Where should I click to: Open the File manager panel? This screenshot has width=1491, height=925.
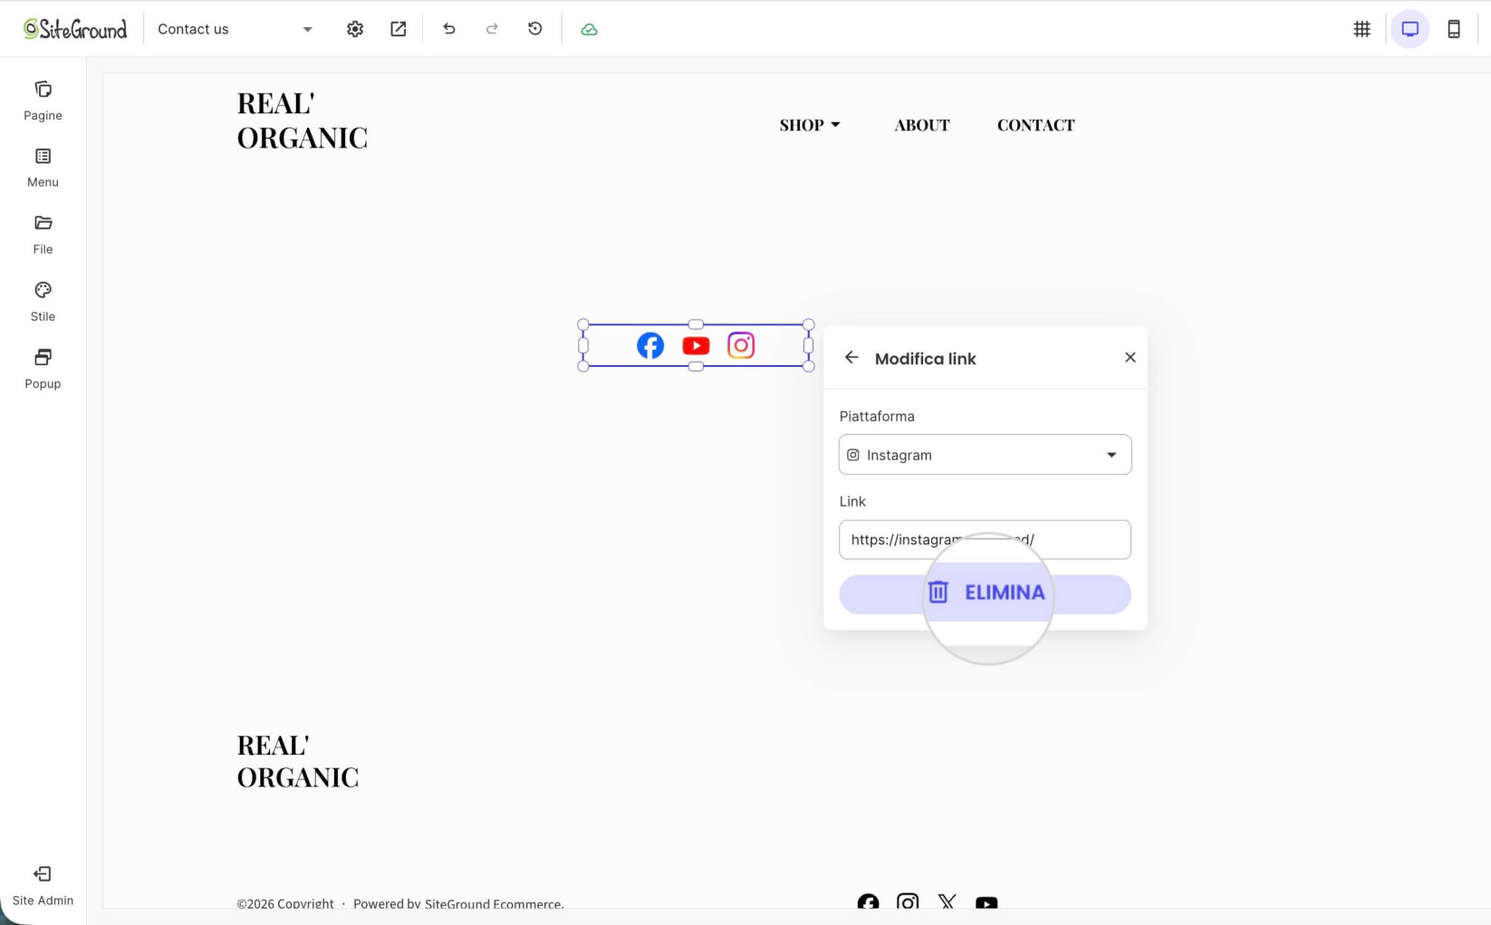point(43,235)
